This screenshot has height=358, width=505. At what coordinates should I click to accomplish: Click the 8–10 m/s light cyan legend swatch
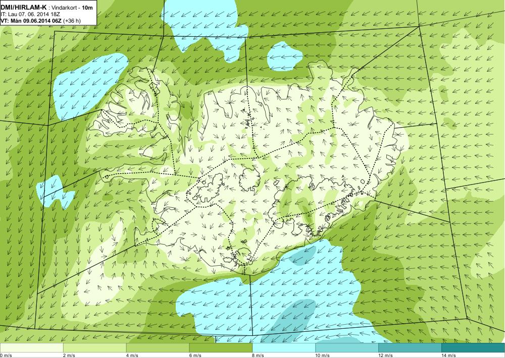coord(284,348)
